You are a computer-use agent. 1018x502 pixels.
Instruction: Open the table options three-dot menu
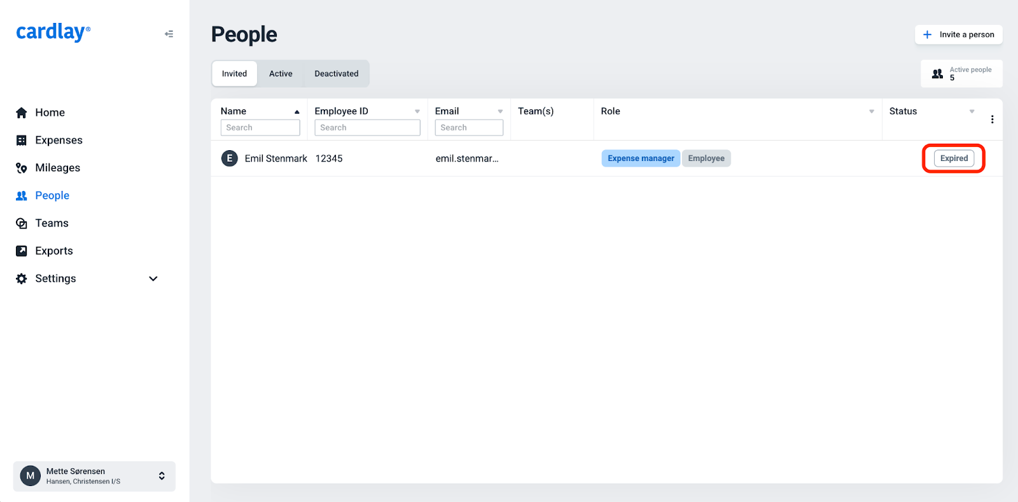[x=992, y=120]
